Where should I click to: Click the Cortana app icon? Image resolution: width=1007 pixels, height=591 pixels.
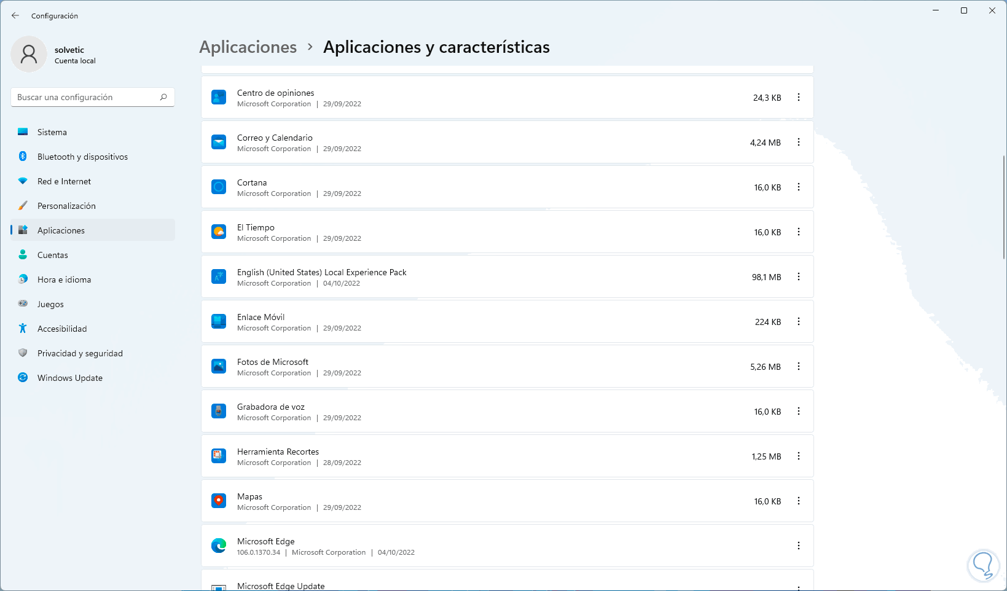pos(219,187)
